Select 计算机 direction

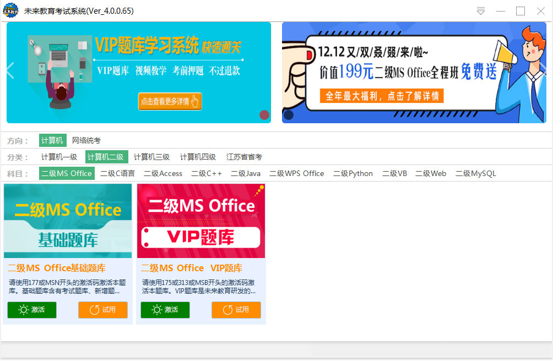coord(52,140)
